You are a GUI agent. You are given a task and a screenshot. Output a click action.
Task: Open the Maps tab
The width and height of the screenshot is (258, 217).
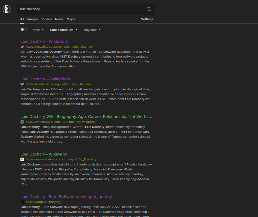pos(71,19)
